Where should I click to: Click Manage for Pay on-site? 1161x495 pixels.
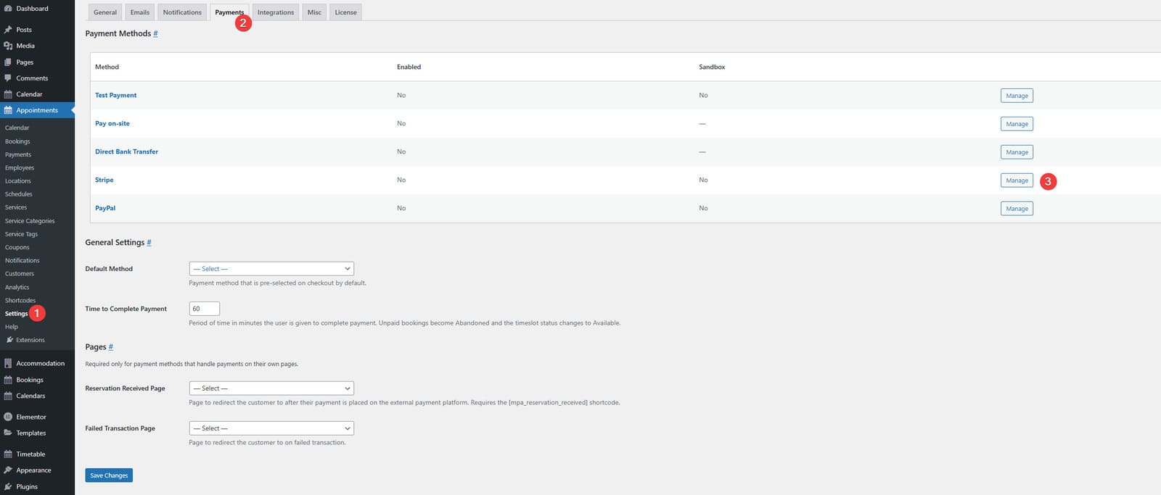tap(1017, 124)
